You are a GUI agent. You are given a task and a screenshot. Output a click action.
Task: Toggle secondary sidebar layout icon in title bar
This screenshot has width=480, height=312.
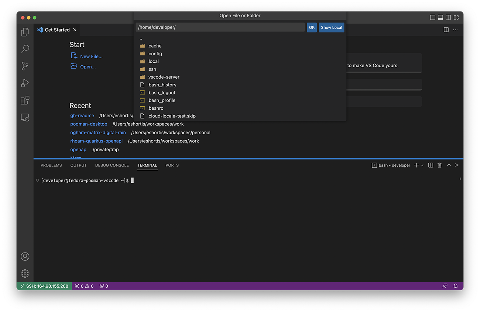448,17
